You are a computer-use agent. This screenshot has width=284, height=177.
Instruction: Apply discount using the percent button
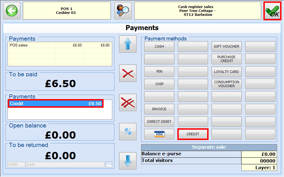point(128,132)
